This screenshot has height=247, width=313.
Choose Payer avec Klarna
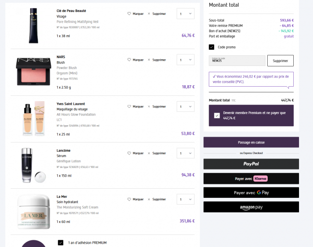tap(251, 178)
